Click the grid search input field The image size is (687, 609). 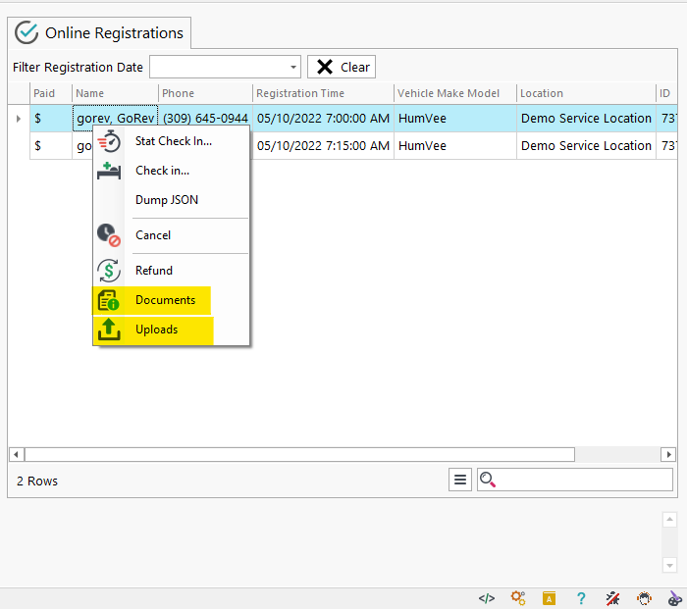584,480
